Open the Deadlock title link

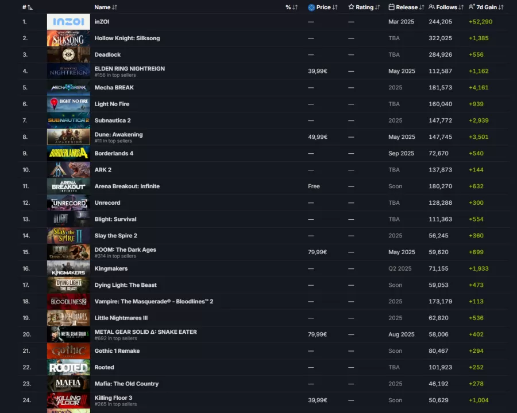tap(107, 54)
